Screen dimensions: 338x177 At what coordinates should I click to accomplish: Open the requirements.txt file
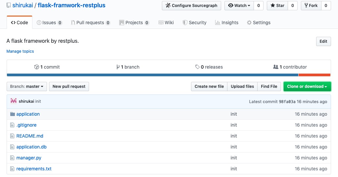tap(34, 169)
